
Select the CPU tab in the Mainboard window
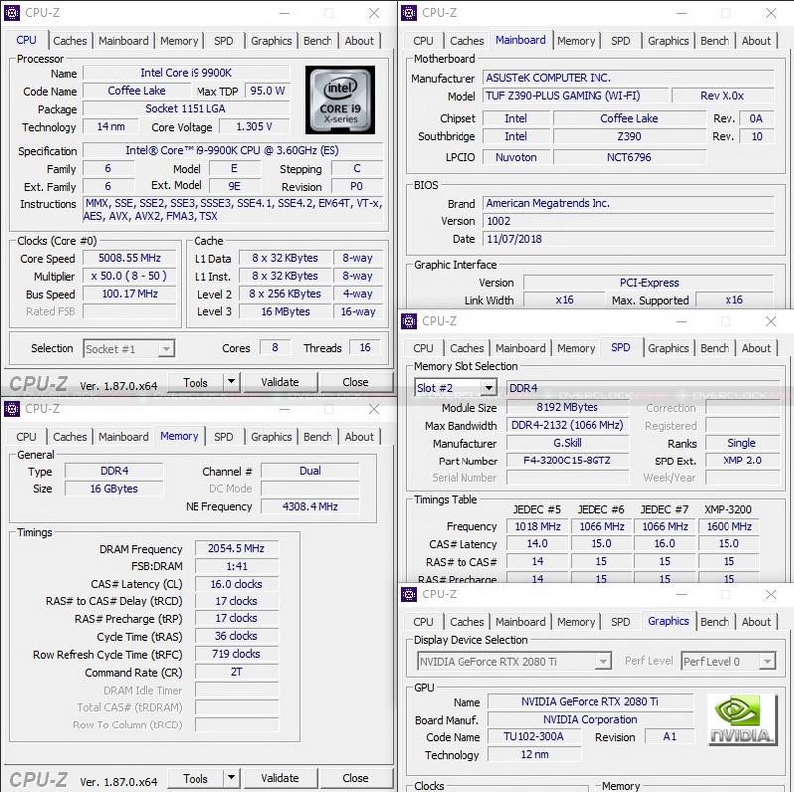(423, 41)
